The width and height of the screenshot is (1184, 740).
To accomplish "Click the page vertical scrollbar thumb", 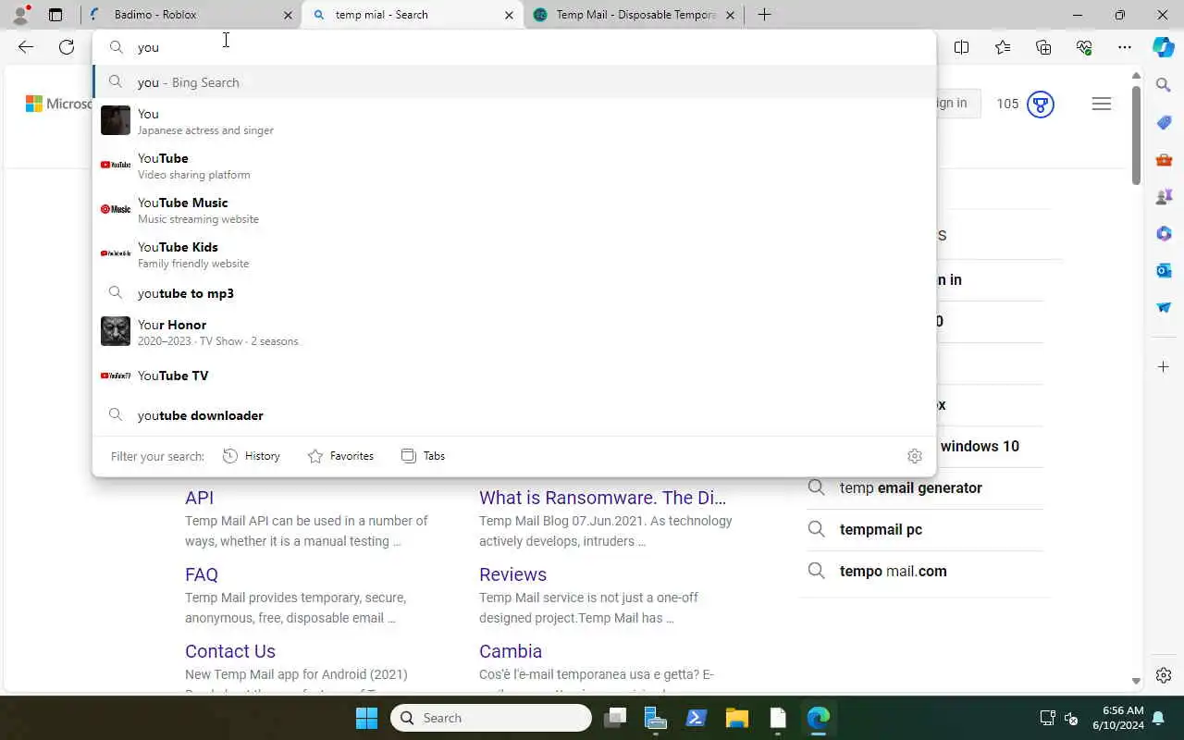I will [x=1136, y=137].
